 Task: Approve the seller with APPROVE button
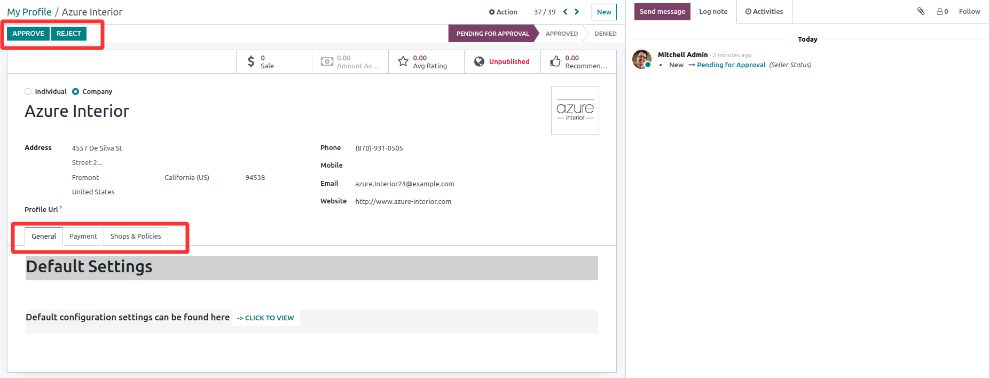(x=28, y=34)
